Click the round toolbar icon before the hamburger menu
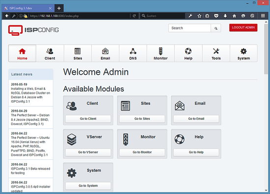This screenshot has width=270, height=194. tap(252, 16)
